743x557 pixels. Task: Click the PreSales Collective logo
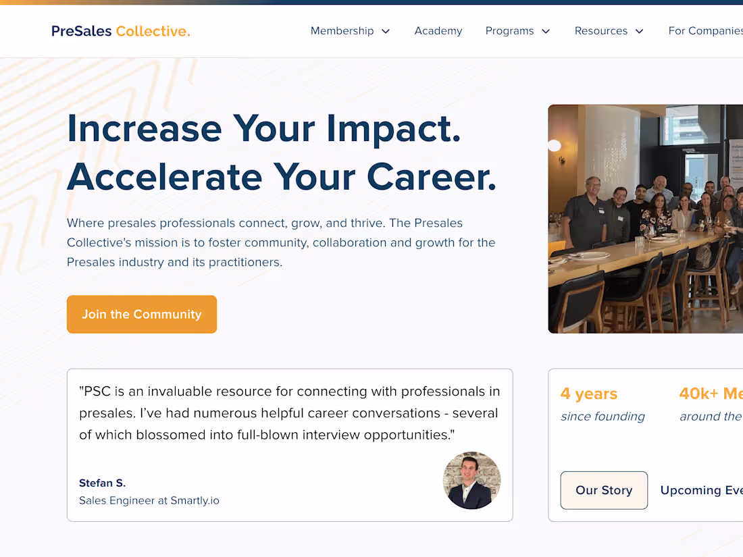click(120, 30)
